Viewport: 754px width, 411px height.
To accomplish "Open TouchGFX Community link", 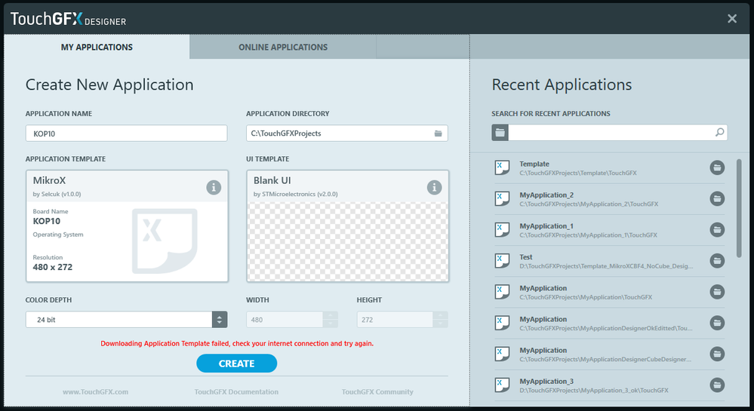I will tap(377, 392).
